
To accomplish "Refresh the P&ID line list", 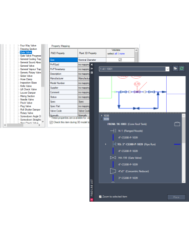I will tap(182, 69).
